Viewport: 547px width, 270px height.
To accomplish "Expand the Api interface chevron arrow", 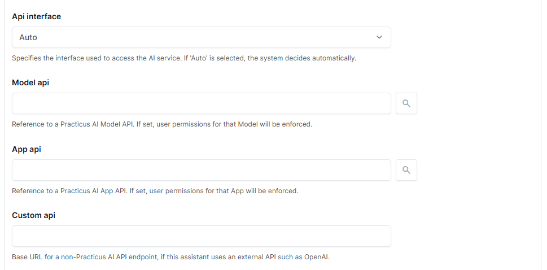I will tap(379, 37).
